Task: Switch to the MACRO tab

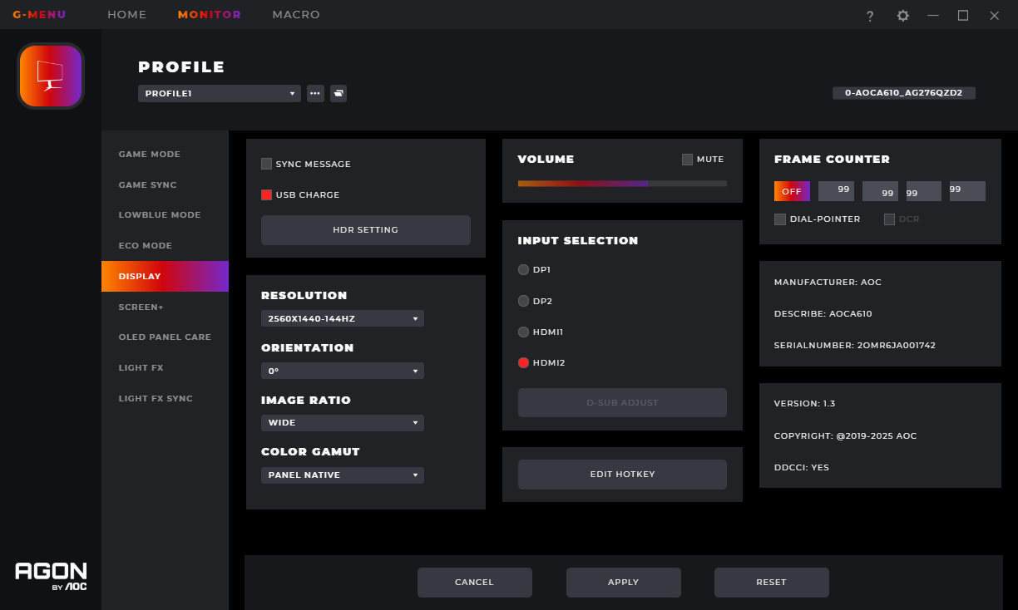Action: tap(296, 15)
